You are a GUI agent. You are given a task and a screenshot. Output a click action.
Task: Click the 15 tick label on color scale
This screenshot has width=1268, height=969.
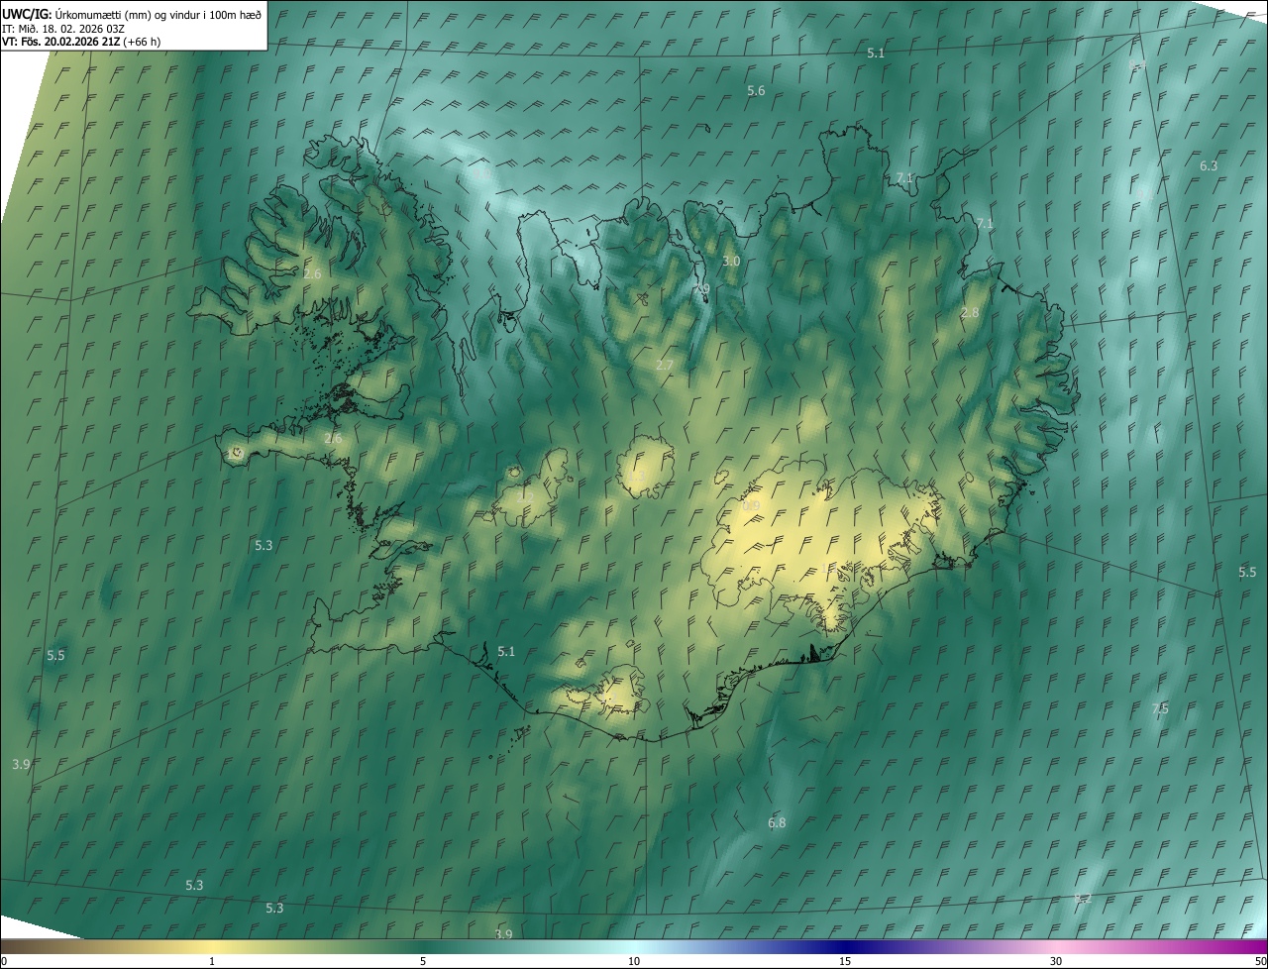(x=845, y=961)
